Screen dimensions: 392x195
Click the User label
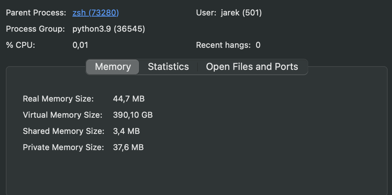pos(206,13)
